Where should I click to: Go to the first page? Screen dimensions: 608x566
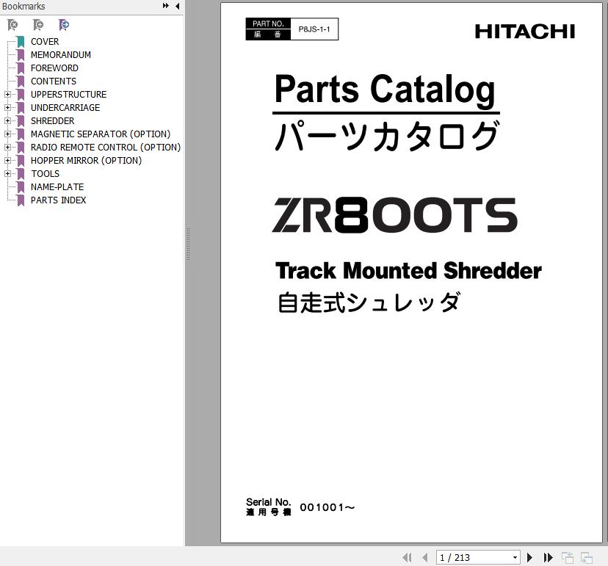point(407,557)
